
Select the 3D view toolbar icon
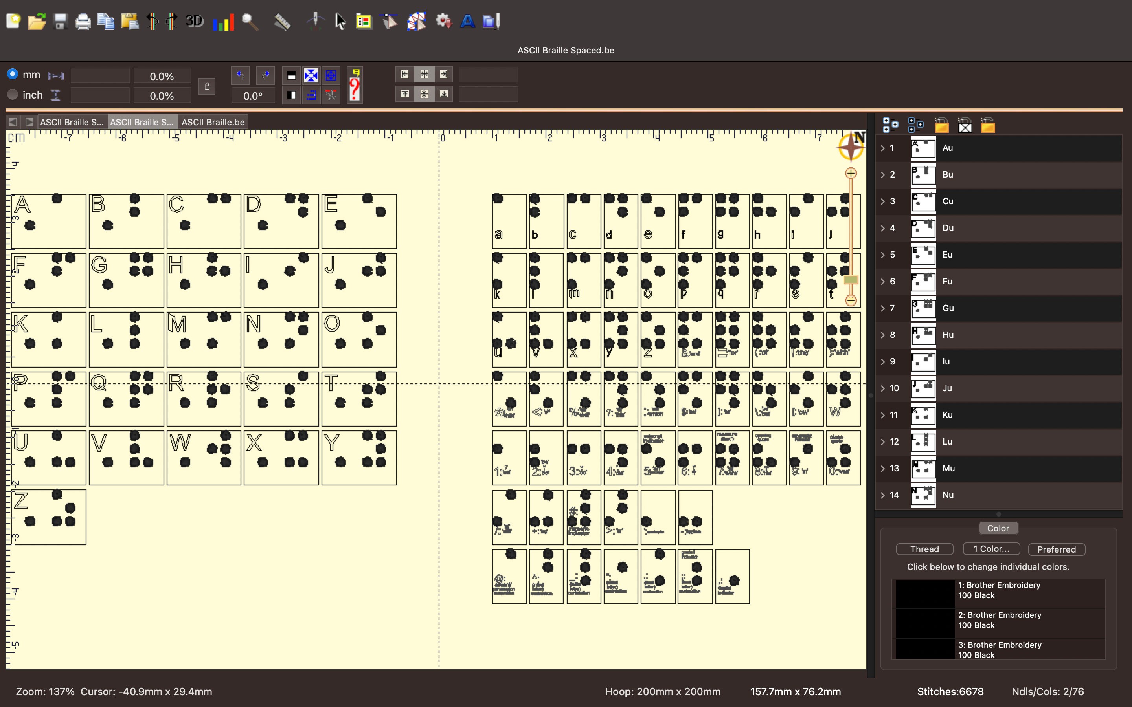click(x=195, y=21)
